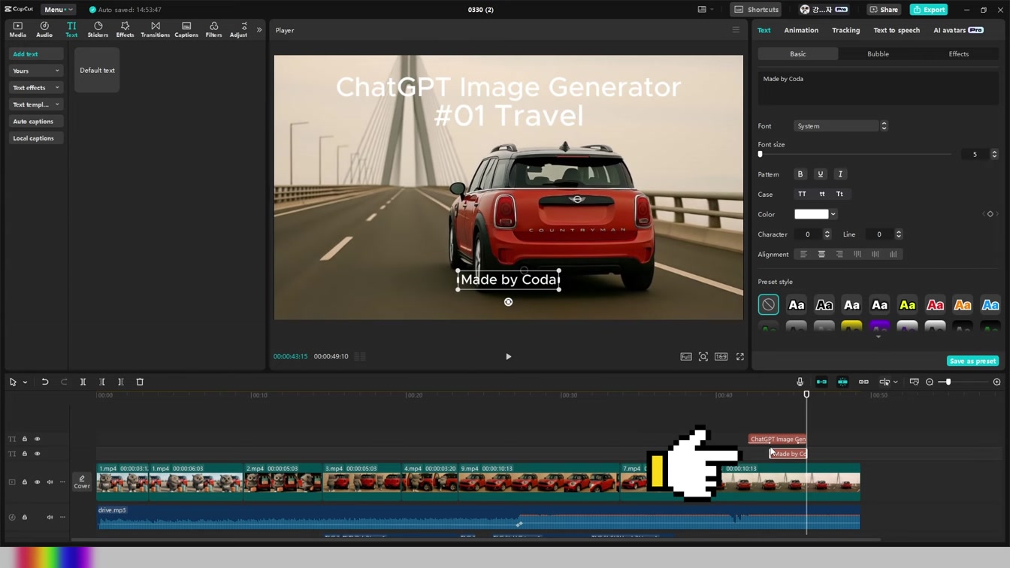The width and height of the screenshot is (1010, 568).
Task: Expand the Yours text category
Action: point(36,71)
